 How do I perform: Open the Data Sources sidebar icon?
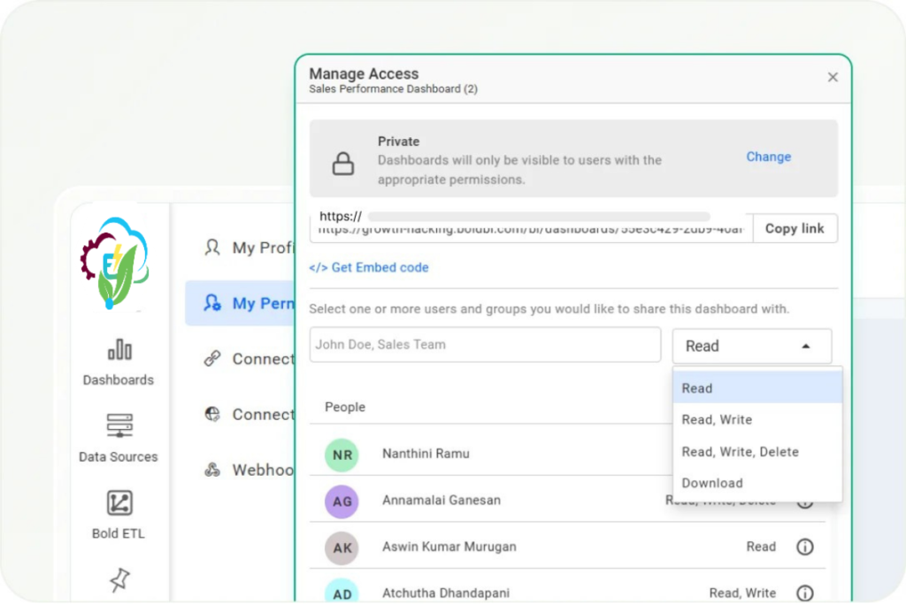coord(119,426)
